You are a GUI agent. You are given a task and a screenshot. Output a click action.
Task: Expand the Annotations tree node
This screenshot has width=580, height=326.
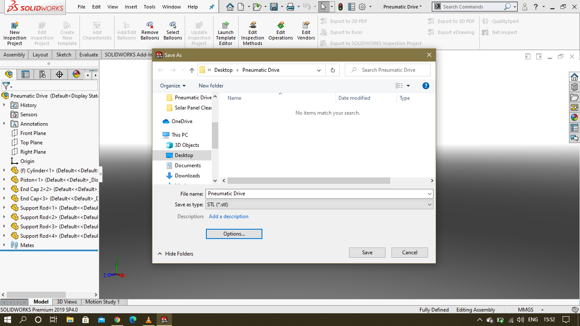point(3,124)
